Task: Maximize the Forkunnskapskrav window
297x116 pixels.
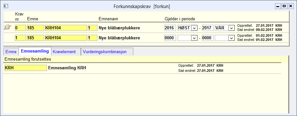Action: pyautogui.click(x=284, y=6)
